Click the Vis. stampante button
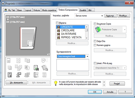Image resolution: width=135 pixels, height=98 pixels. point(16,83)
